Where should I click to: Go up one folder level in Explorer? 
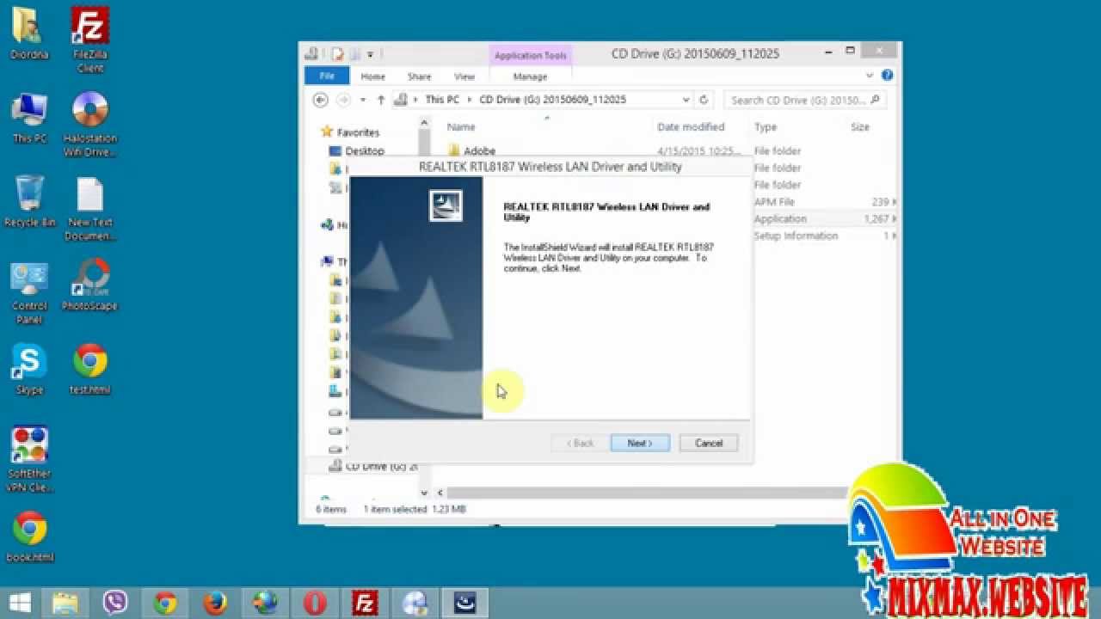tap(381, 100)
